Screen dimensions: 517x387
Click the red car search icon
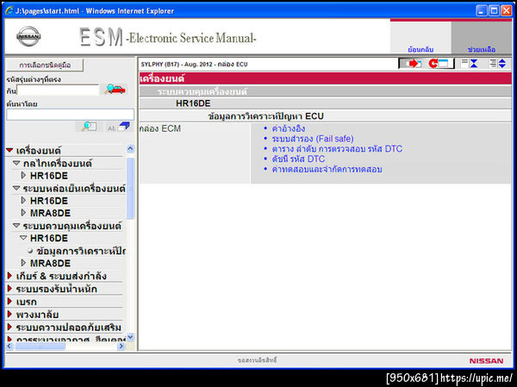point(115,90)
